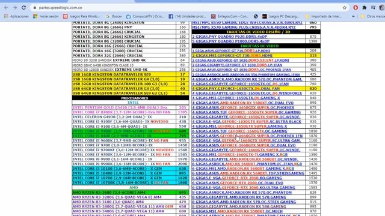Viewport: 385px width, 216px height.
Task: Open the CompucaliTV bookmark
Action: (x=145, y=16)
